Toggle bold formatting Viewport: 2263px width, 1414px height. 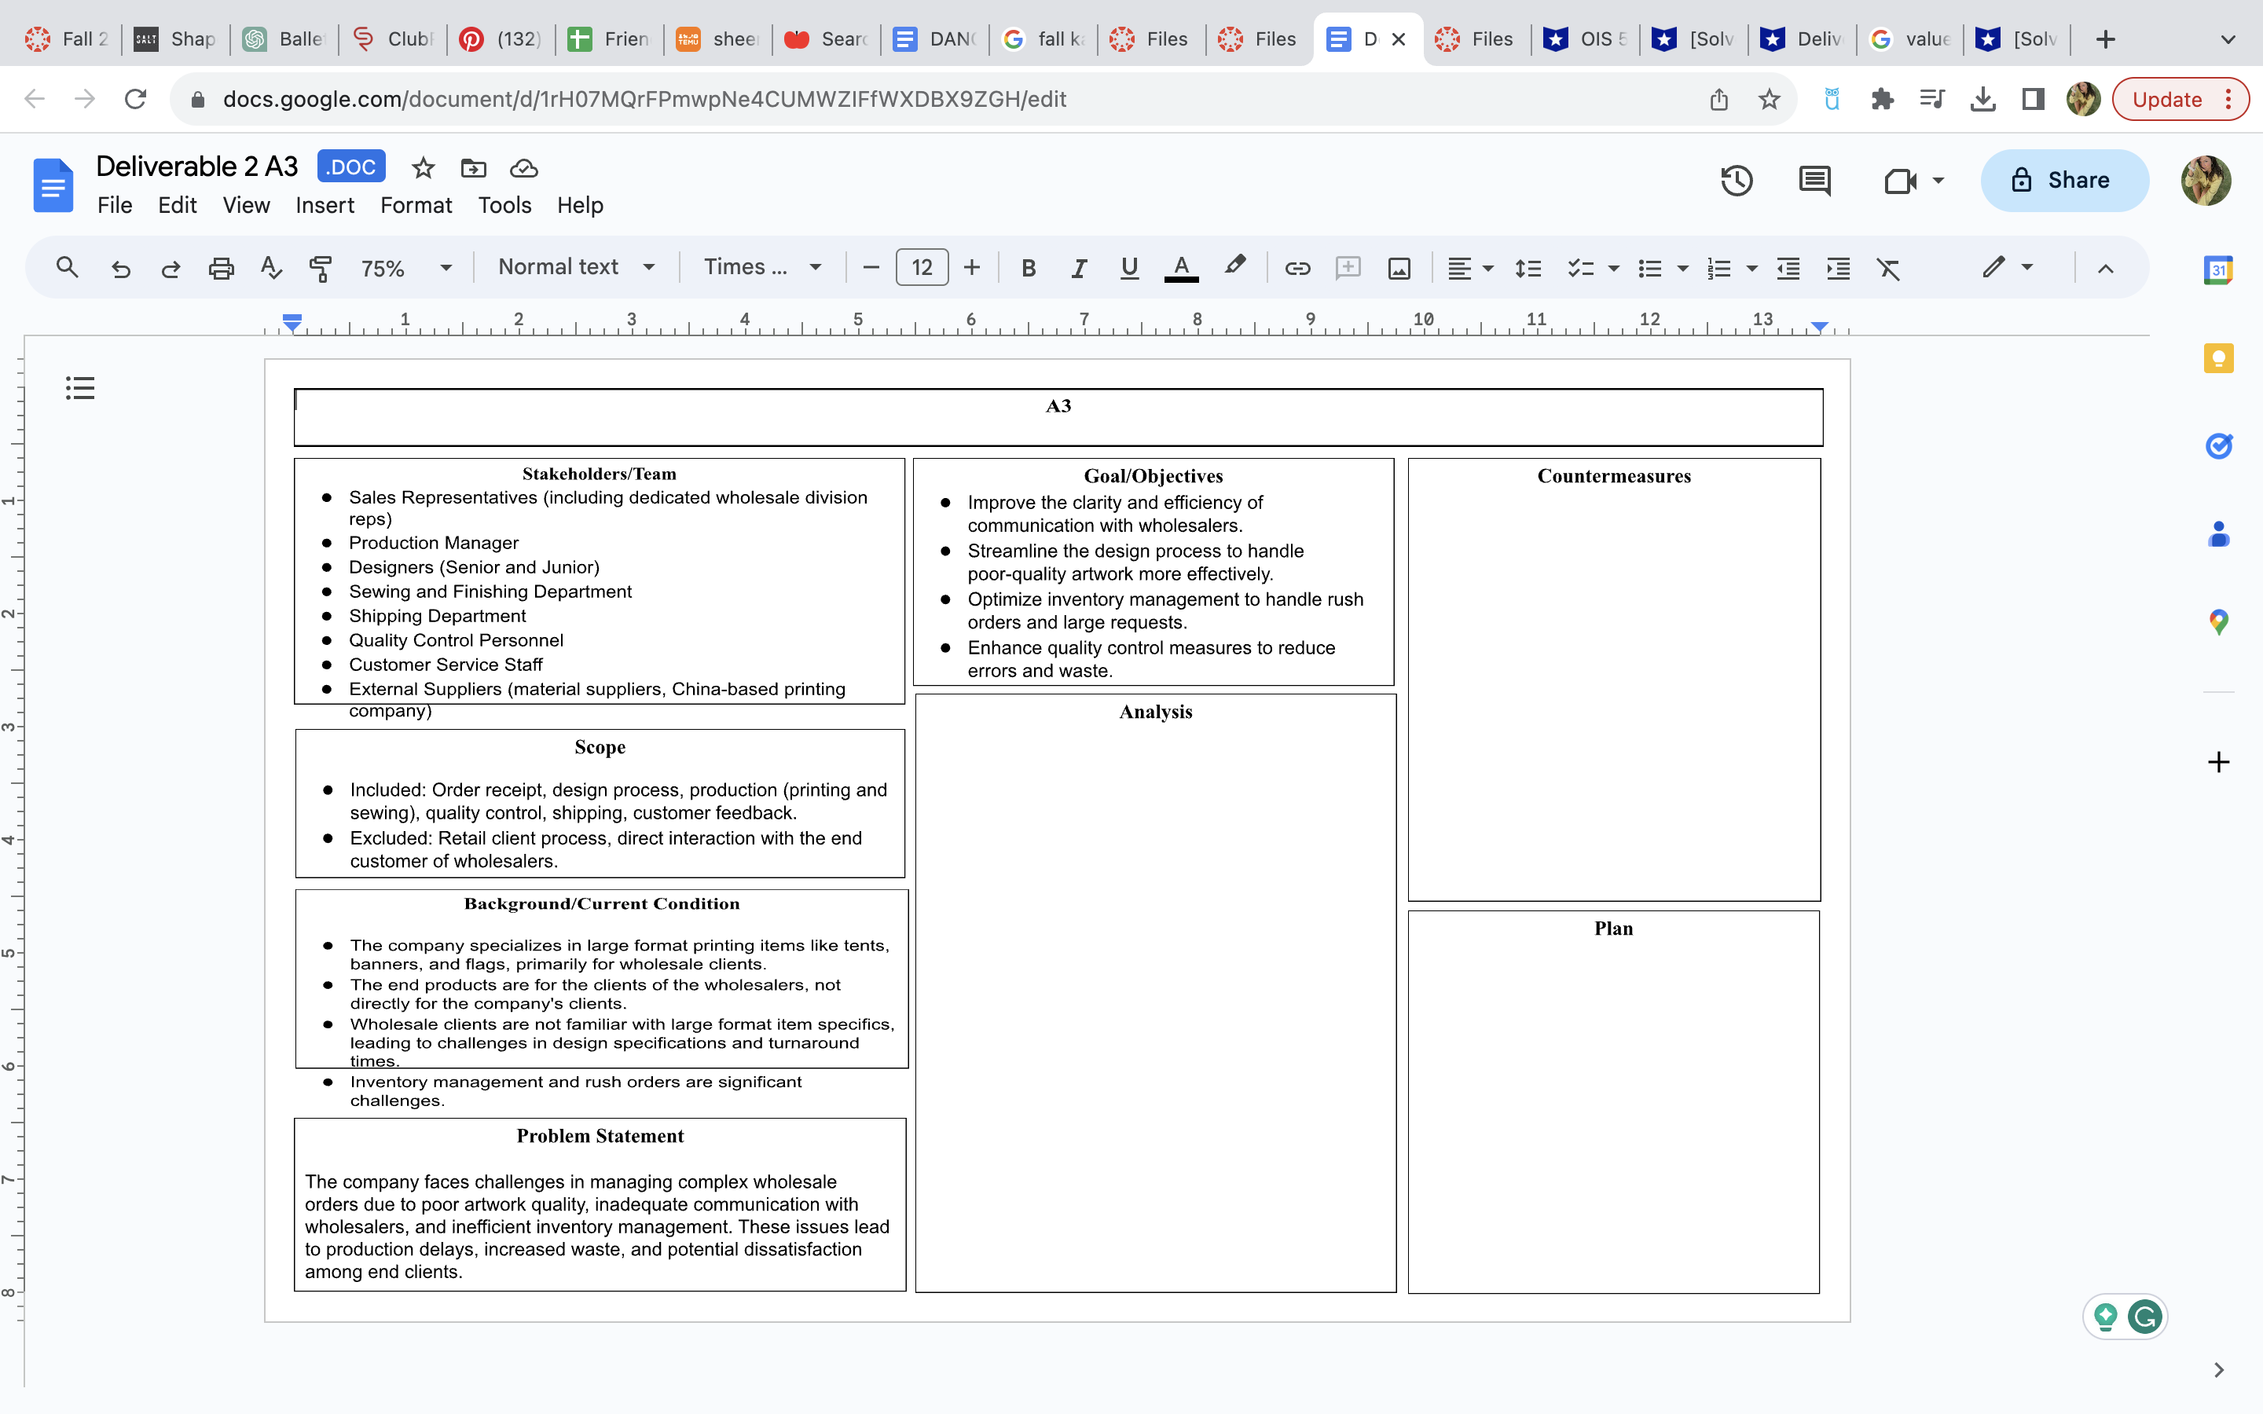click(x=1028, y=267)
